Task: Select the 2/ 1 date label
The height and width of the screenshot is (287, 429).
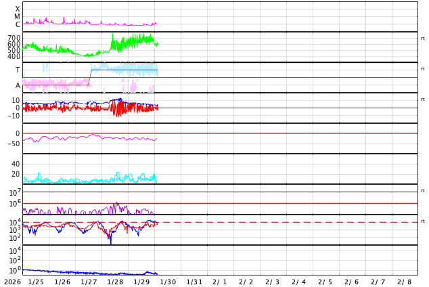Action: [x=220, y=282]
